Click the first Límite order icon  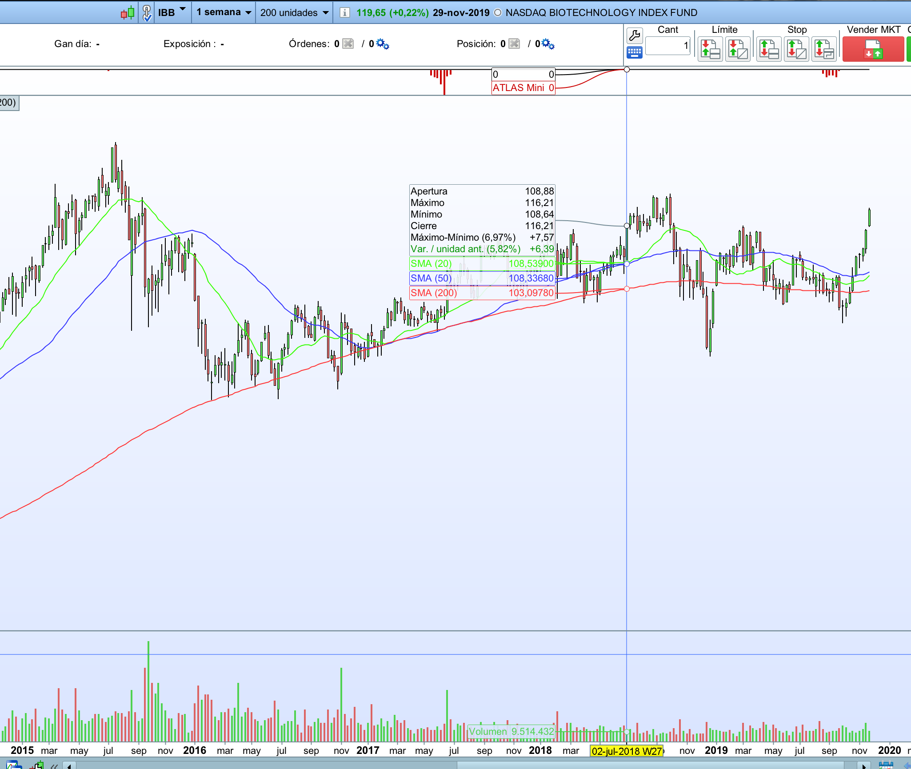pos(710,49)
